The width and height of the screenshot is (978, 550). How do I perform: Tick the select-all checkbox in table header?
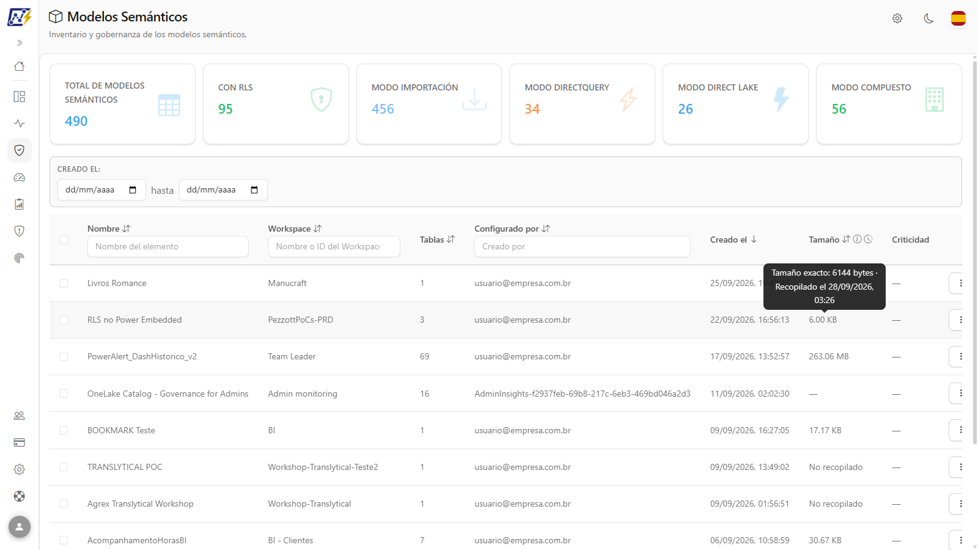click(64, 240)
